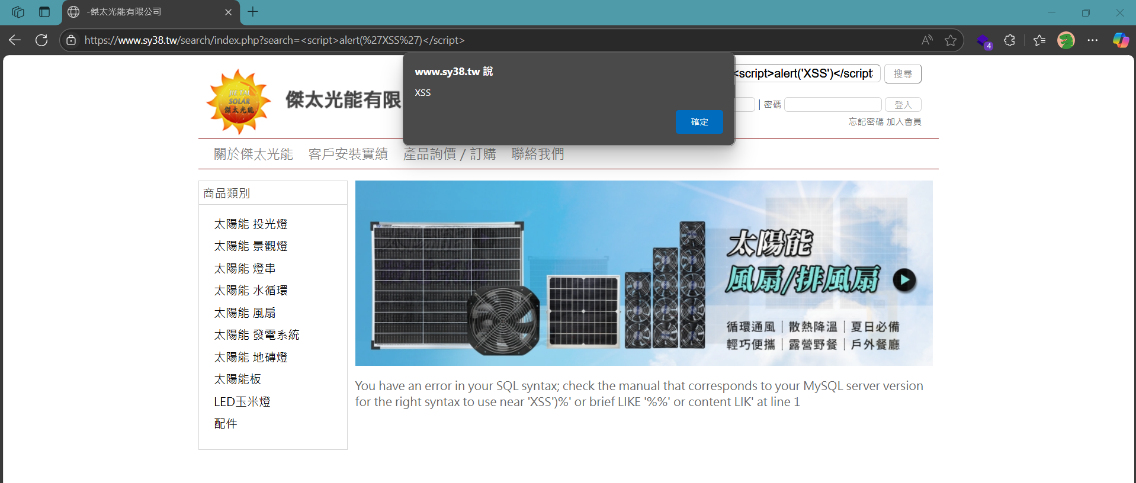Open Settings and more menu
The image size is (1136, 483).
[1093, 40]
